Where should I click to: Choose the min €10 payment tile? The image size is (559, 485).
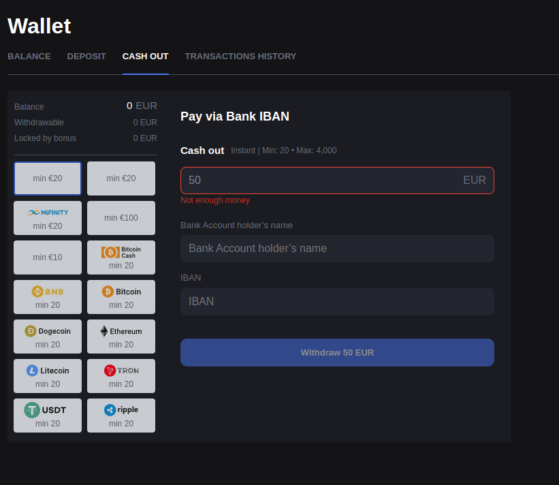48,257
